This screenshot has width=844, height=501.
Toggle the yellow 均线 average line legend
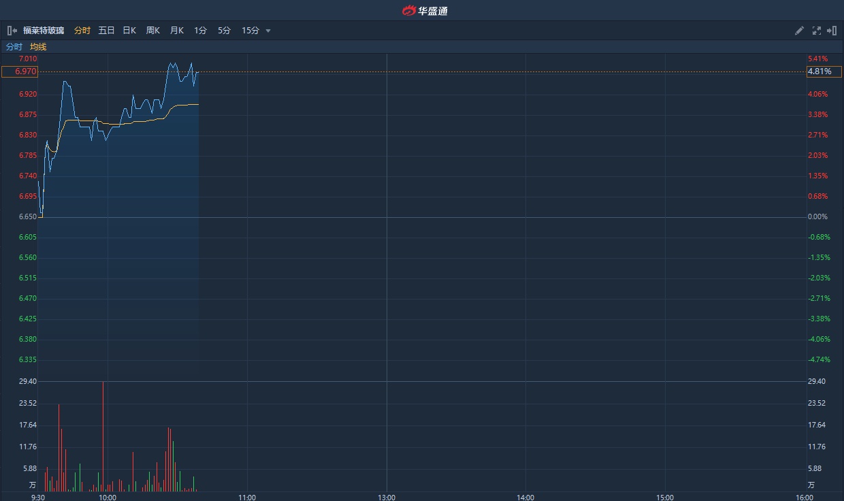click(x=38, y=47)
